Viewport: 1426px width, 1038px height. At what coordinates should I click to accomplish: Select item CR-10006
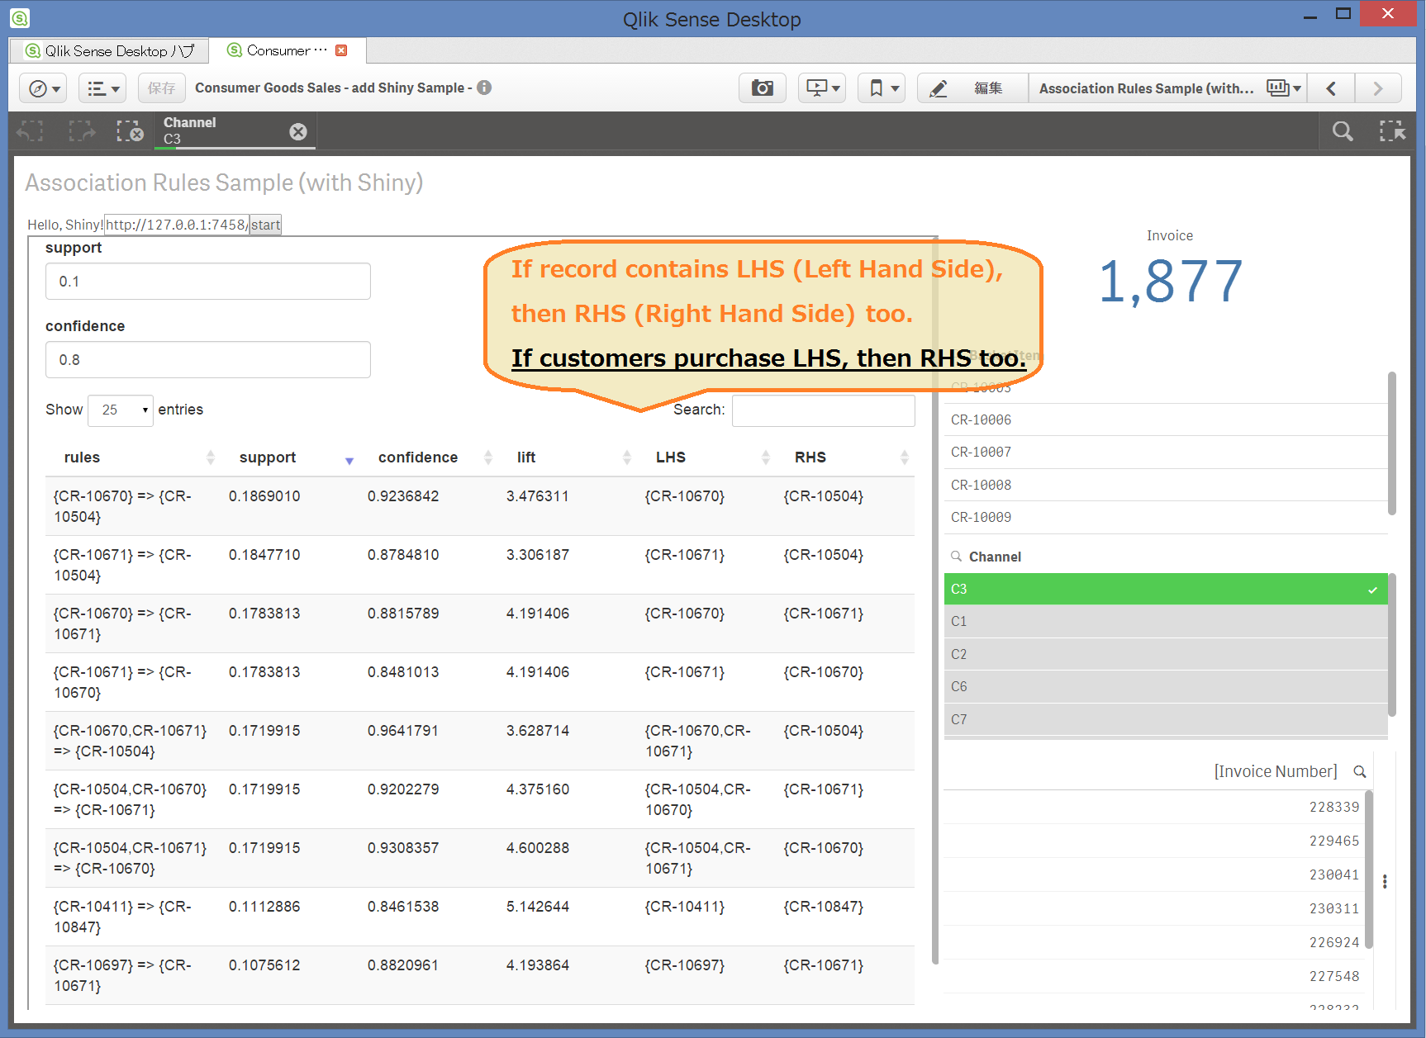tap(1166, 419)
